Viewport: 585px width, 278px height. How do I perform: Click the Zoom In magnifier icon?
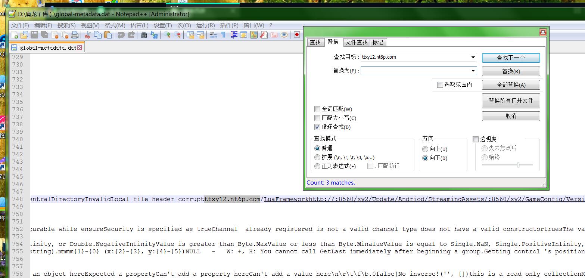tap(167, 35)
